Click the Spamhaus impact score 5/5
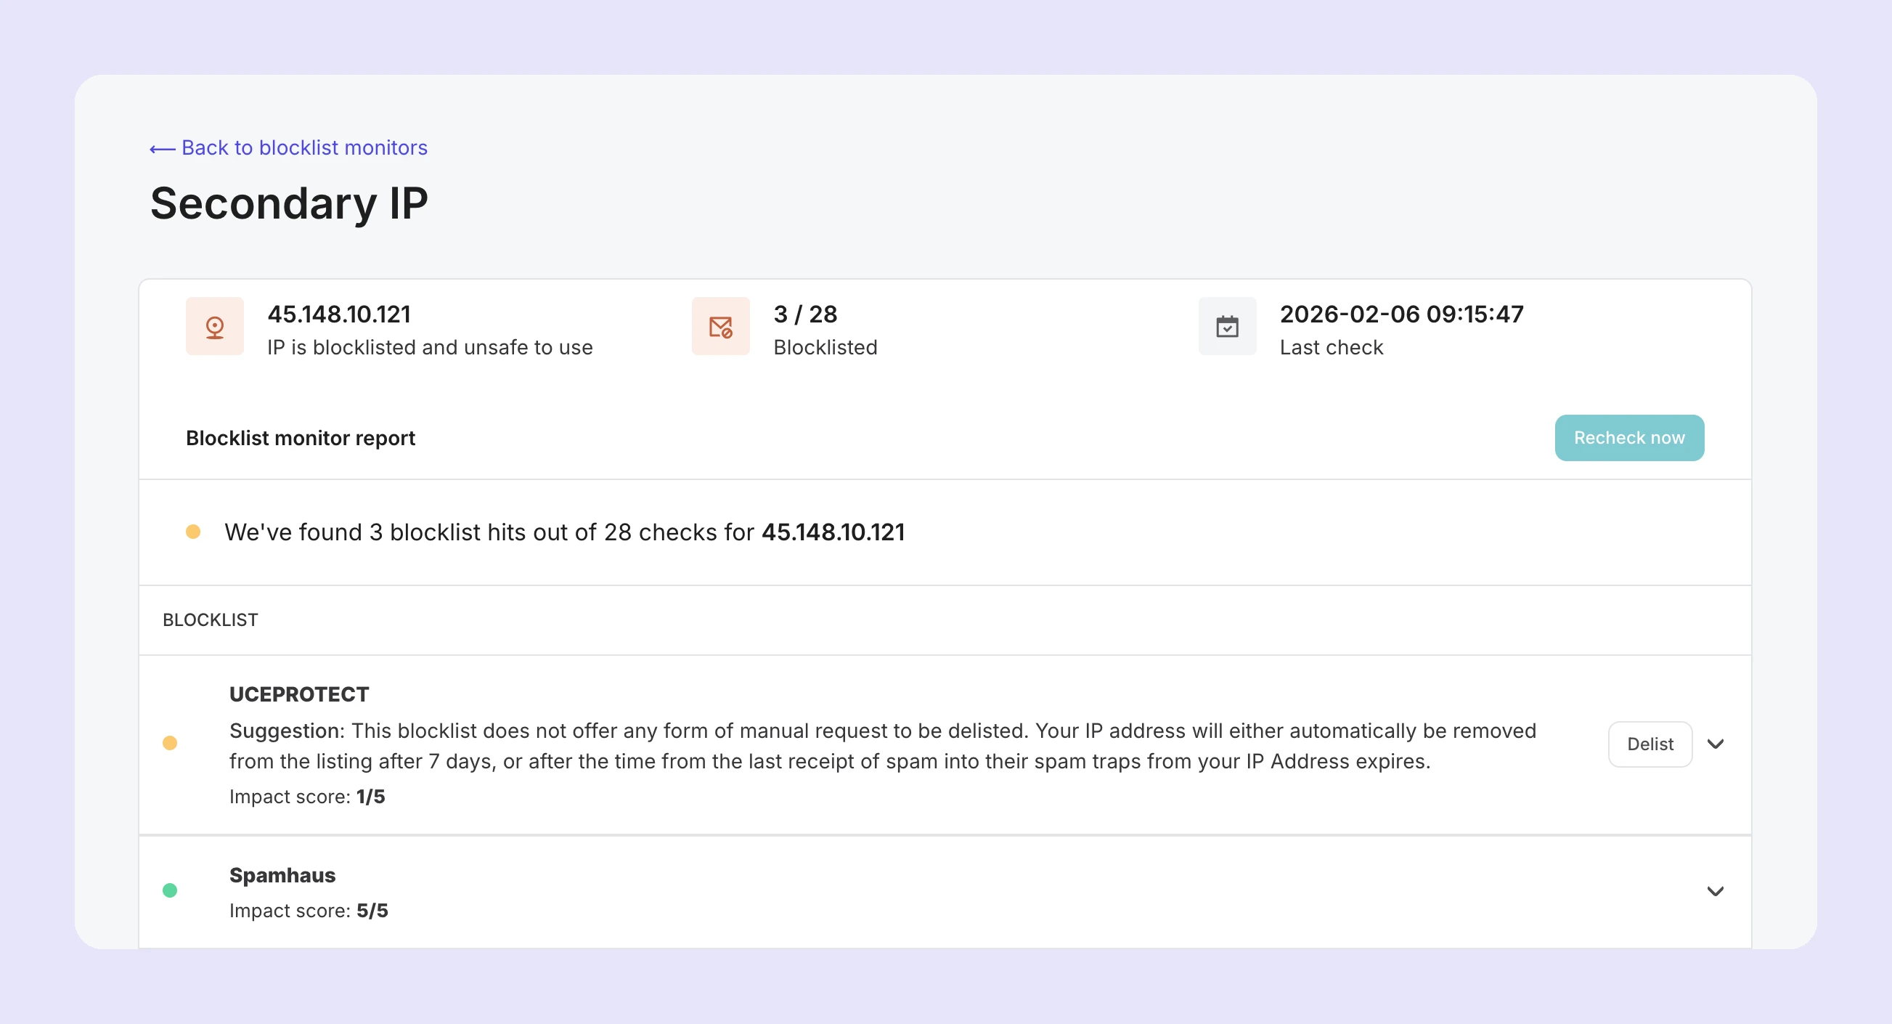The height and width of the screenshot is (1024, 1892). coord(307,910)
